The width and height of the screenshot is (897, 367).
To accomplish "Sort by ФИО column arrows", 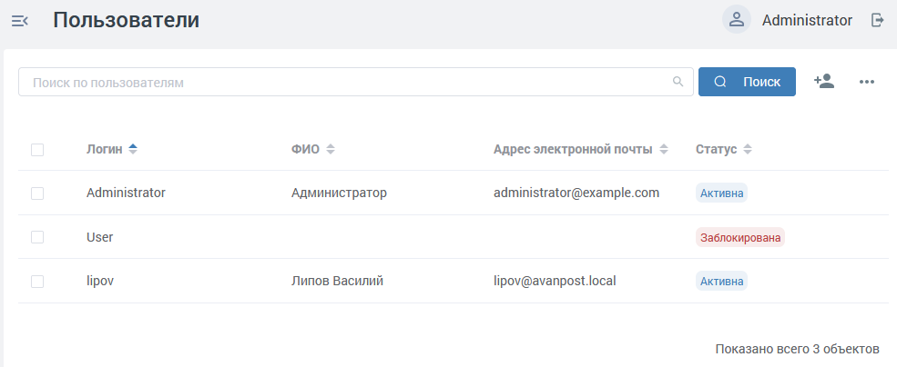I will click(330, 150).
